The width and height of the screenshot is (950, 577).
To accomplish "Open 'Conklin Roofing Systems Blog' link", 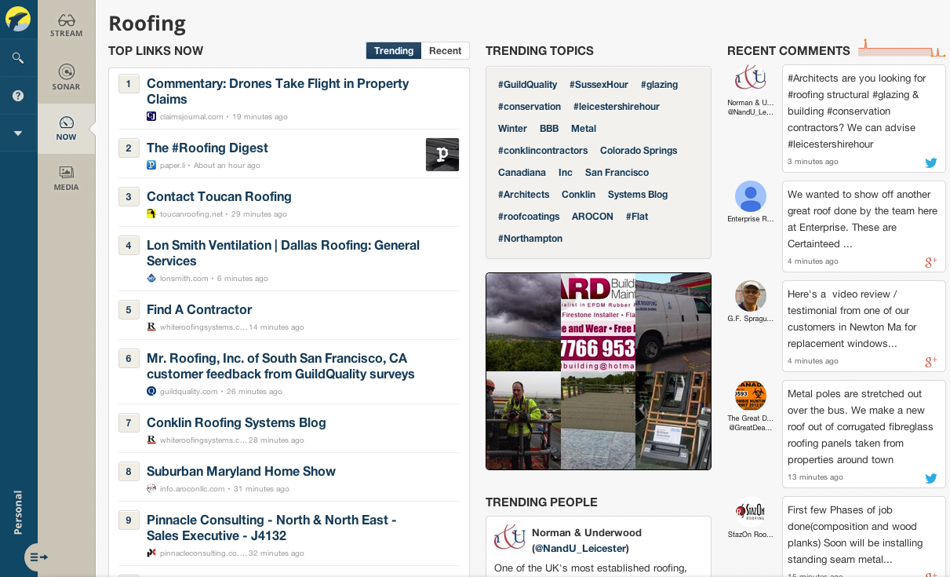I will (236, 422).
